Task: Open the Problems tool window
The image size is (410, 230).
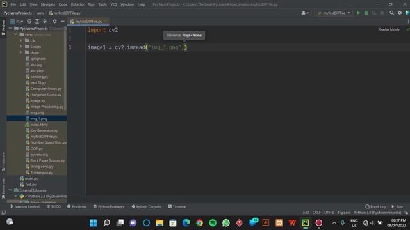Action: 76,206
